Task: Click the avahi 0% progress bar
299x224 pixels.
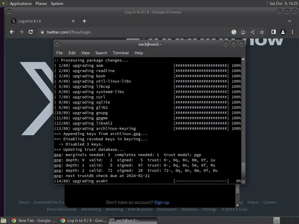Action: [201, 181]
